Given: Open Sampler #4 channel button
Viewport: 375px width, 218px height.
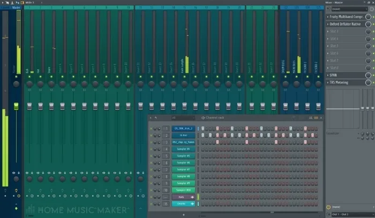Looking at the screenshot, I should coord(183,149).
